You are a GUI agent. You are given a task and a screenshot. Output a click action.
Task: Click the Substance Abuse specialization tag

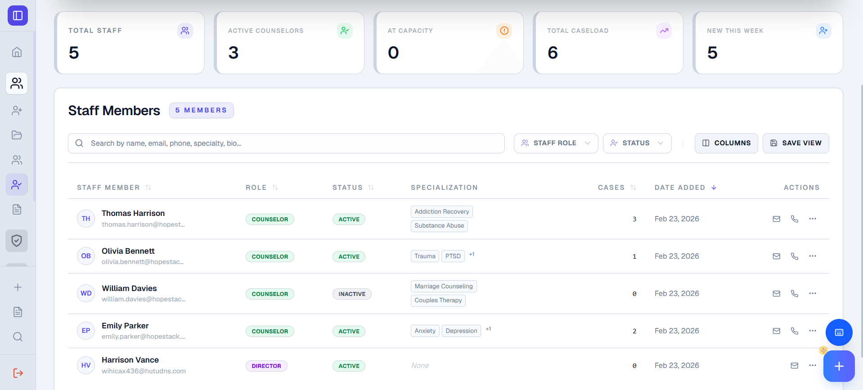(x=439, y=225)
